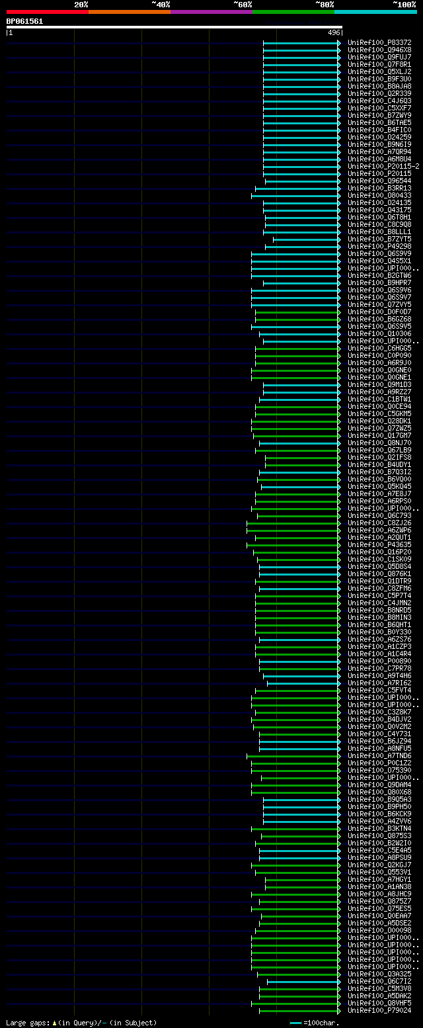
Task: Select the UniRef100_P43635 label
Action: click(379, 545)
